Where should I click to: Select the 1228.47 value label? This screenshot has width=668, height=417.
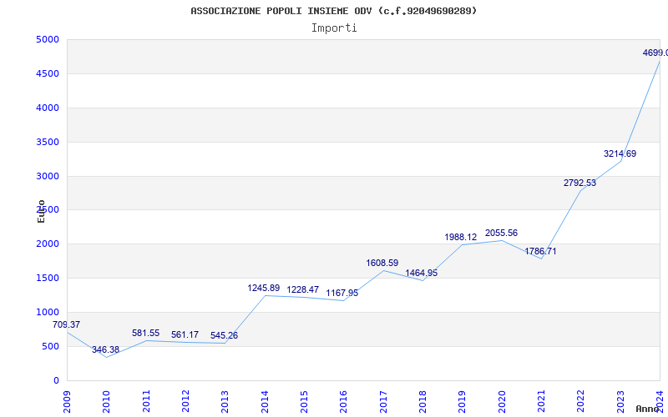[x=303, y=289]
